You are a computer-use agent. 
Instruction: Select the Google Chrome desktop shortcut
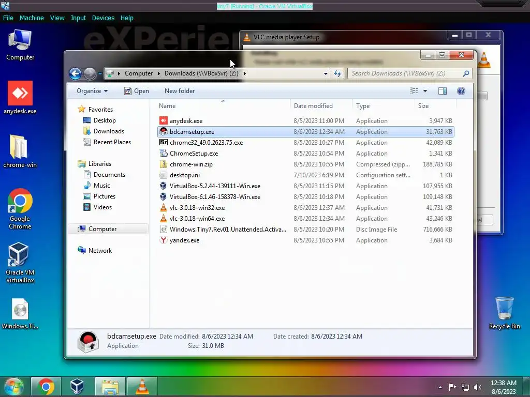[20, 209]
